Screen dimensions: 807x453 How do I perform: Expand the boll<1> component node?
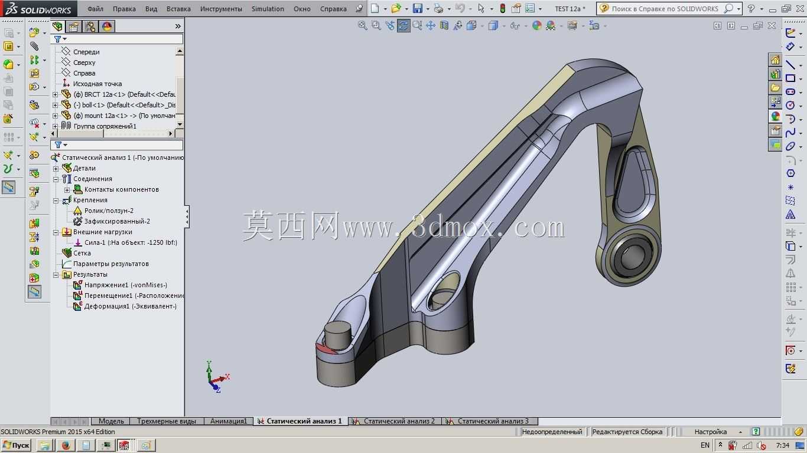(x=56, y=105)
